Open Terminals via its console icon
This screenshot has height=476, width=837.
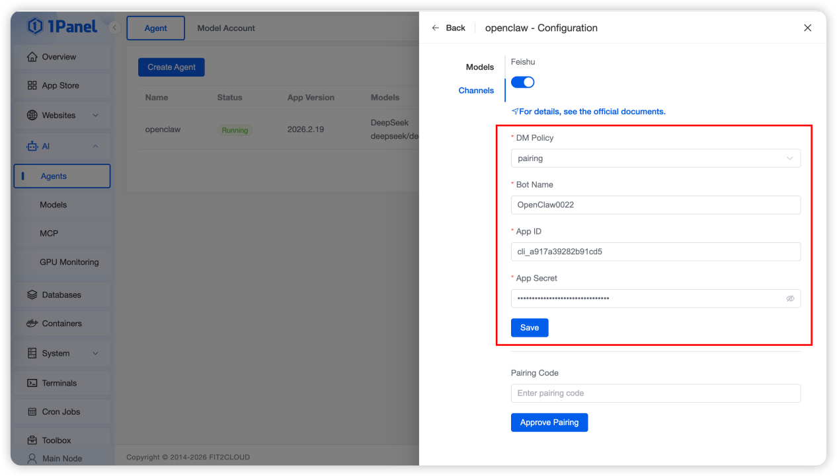[x=32, y=383]
